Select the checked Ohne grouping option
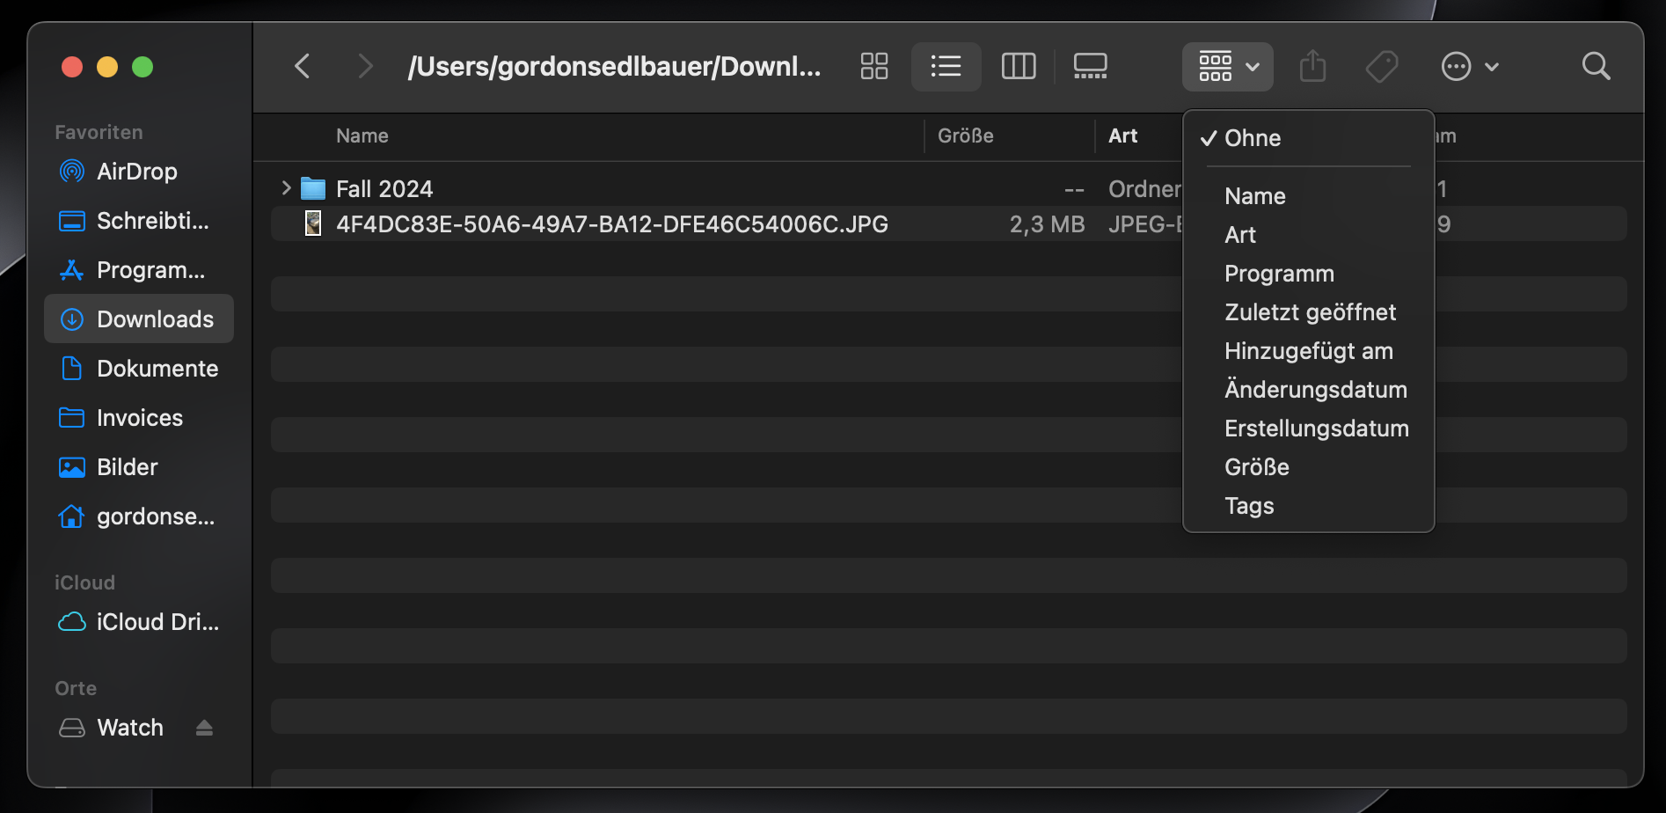 pyautogui.click(x=1252, y=138)
